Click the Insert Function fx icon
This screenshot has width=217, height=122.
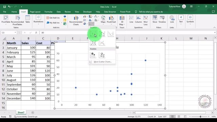pos(36,33)
